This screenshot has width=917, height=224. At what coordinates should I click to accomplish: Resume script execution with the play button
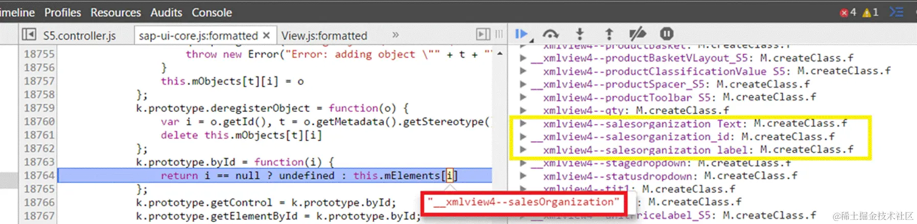pos(521,34)
